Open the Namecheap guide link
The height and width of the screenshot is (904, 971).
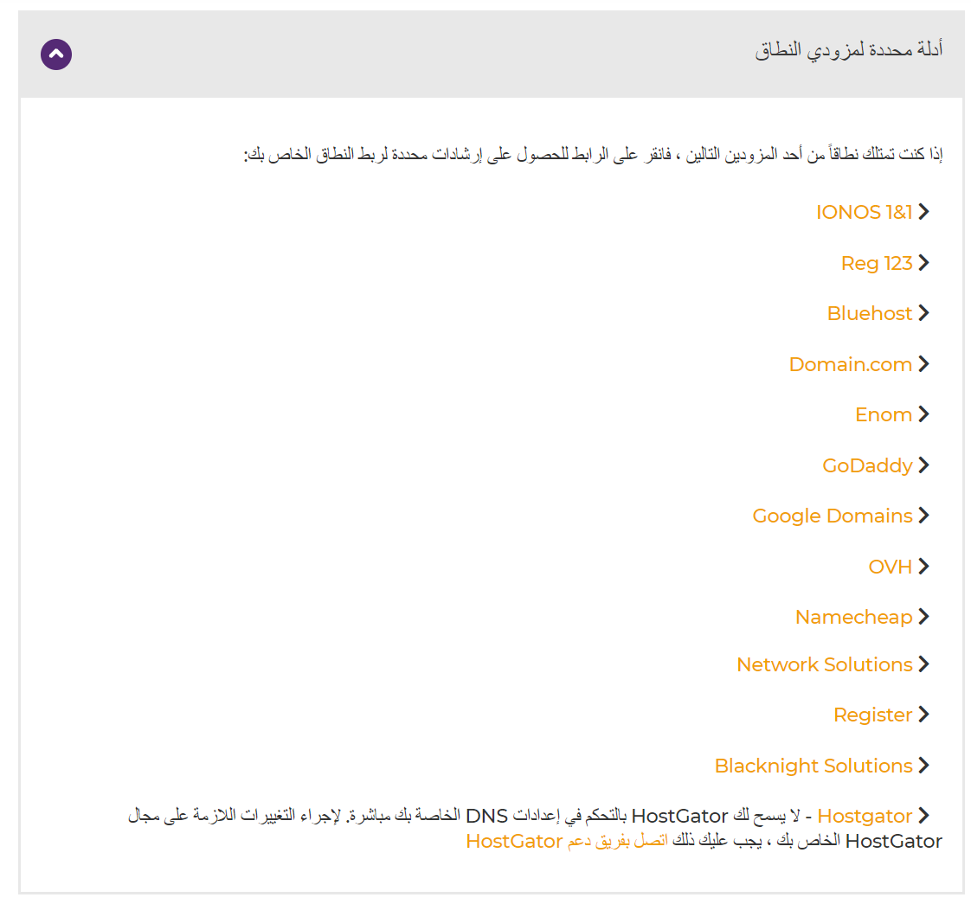pos(853,617)
